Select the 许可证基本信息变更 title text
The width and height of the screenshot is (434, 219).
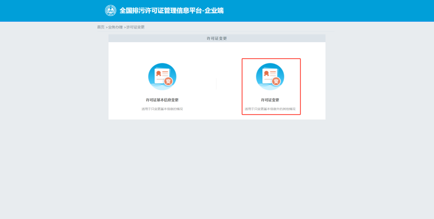pos(162,100)
